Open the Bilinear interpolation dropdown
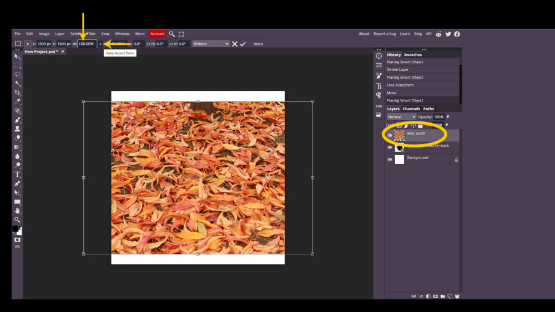Image resolution: width=555 pixels, height=312 pixels. (x=210, y=44)
